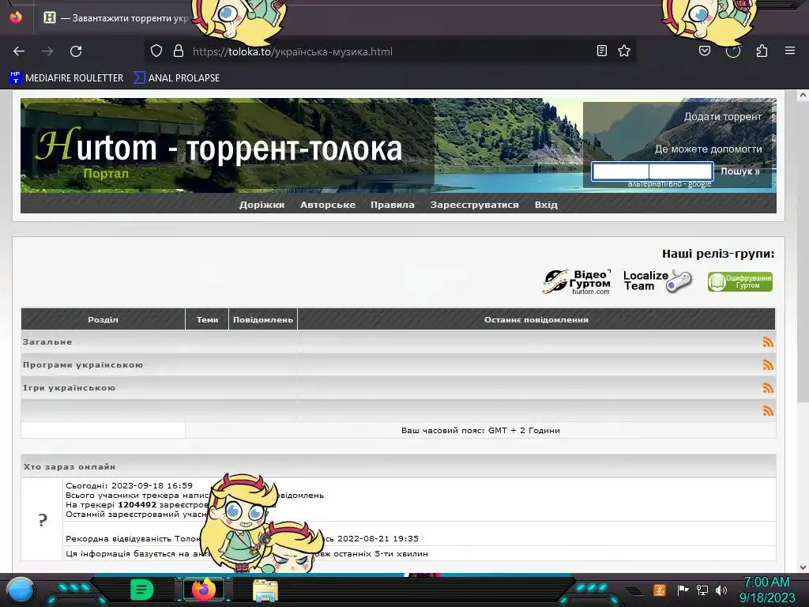Open Доріжки menu item
The height and width of the screenshot is (607, 809).
click(x=262, y=205)
